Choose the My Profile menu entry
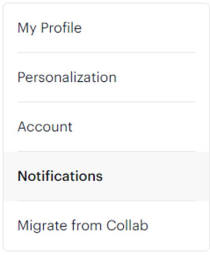 106,28
